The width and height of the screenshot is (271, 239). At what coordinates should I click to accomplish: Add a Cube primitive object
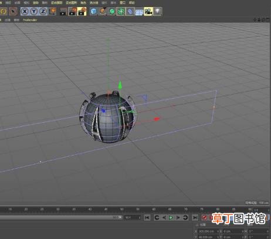[x=94, y=11]
